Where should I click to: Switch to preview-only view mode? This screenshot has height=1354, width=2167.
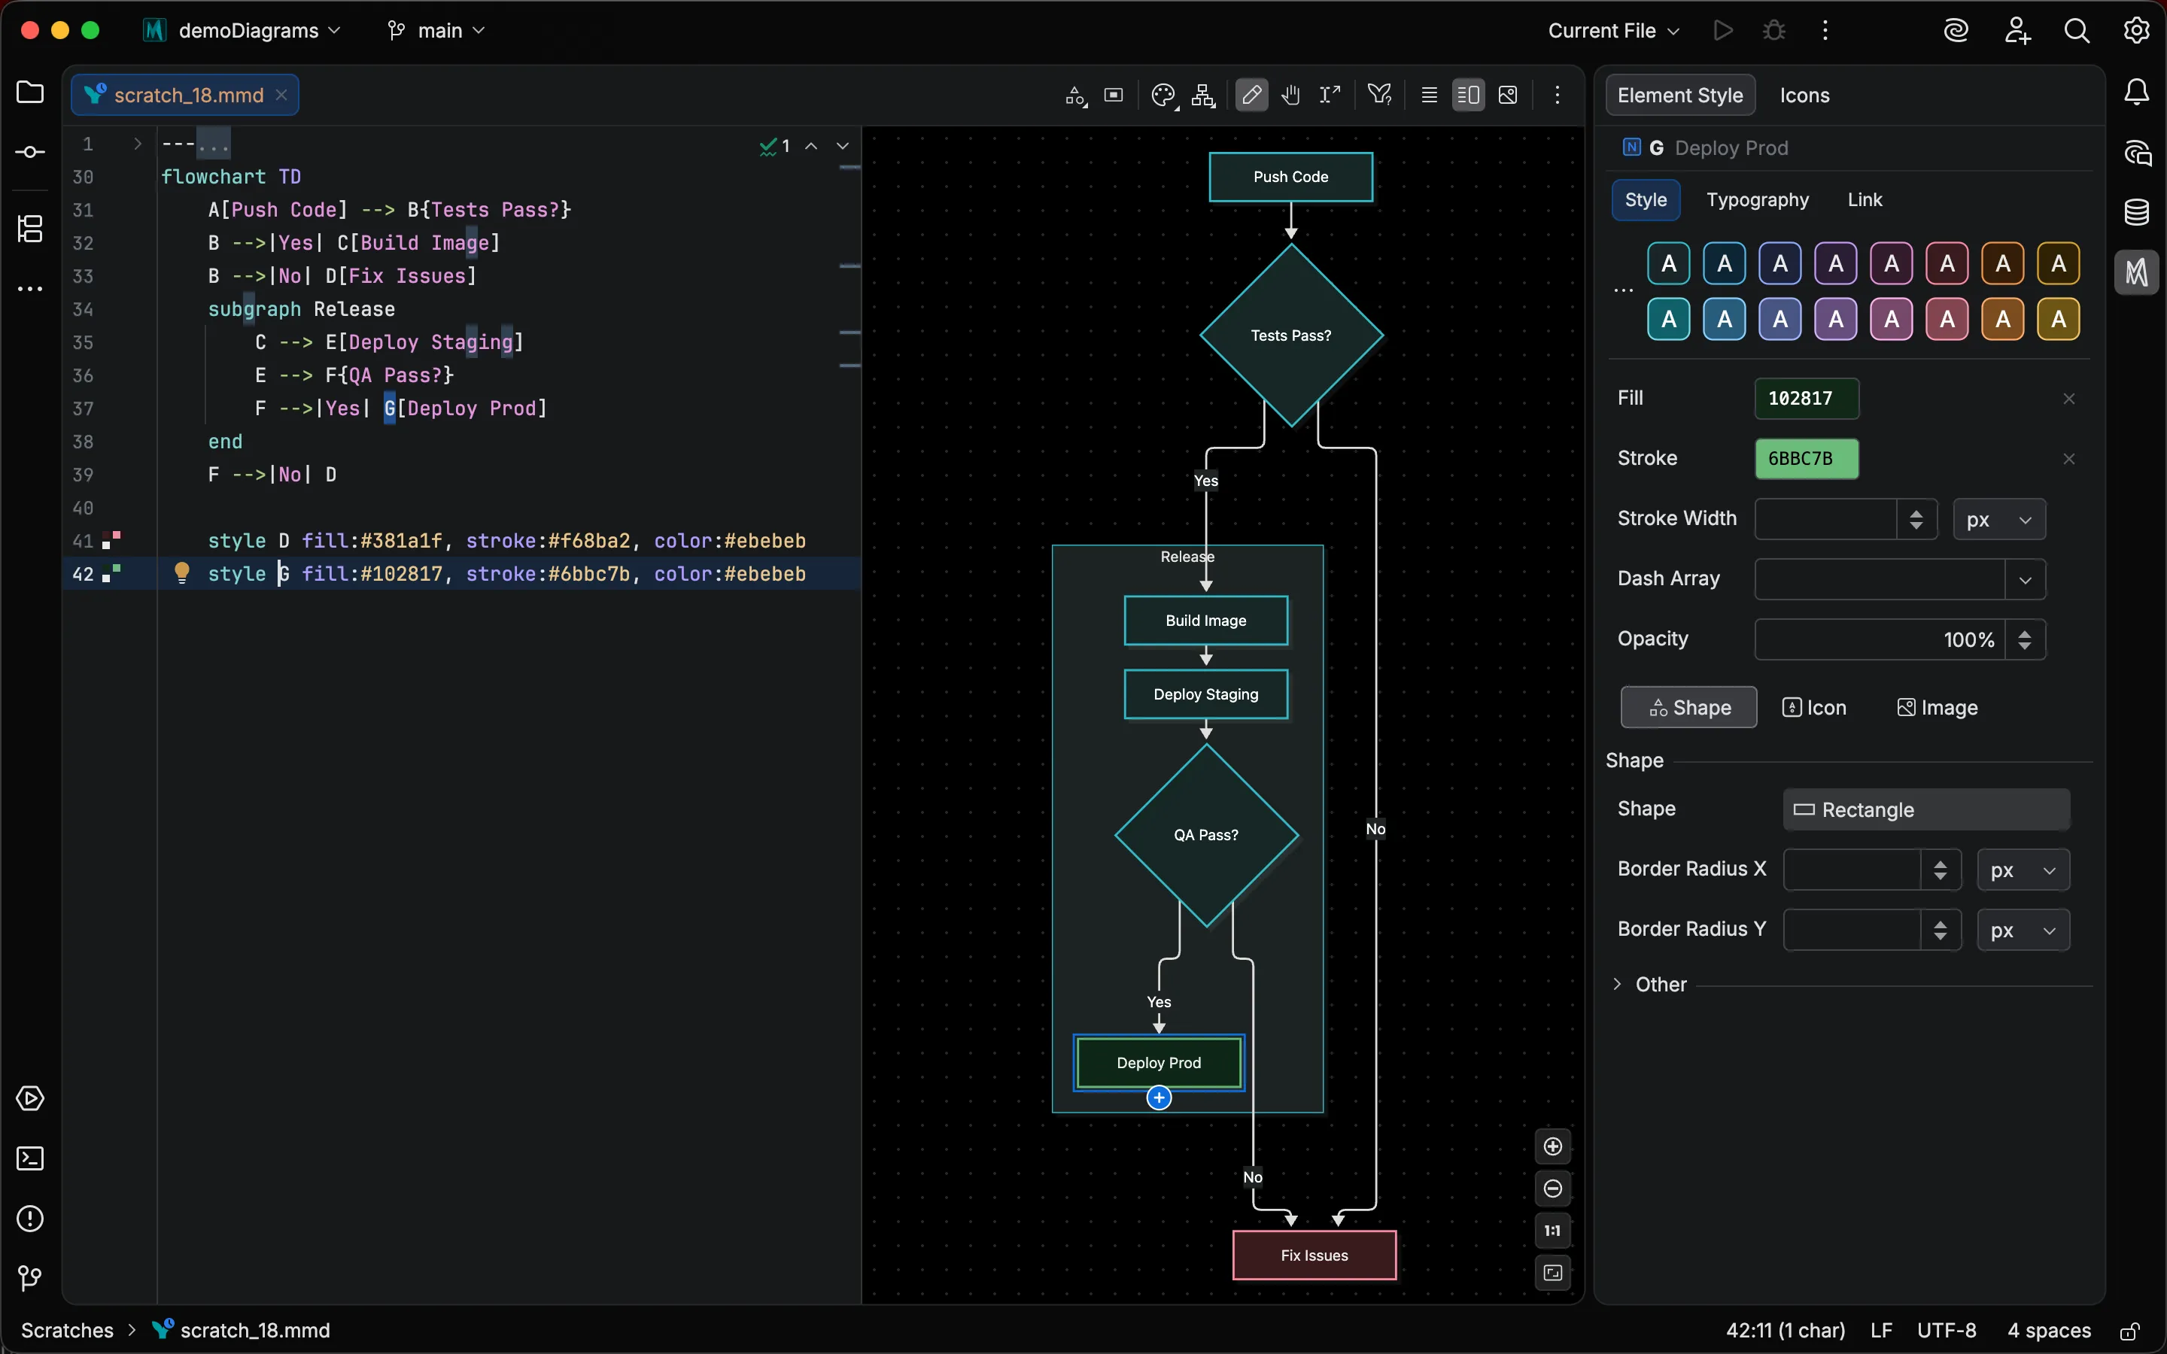1508,96
